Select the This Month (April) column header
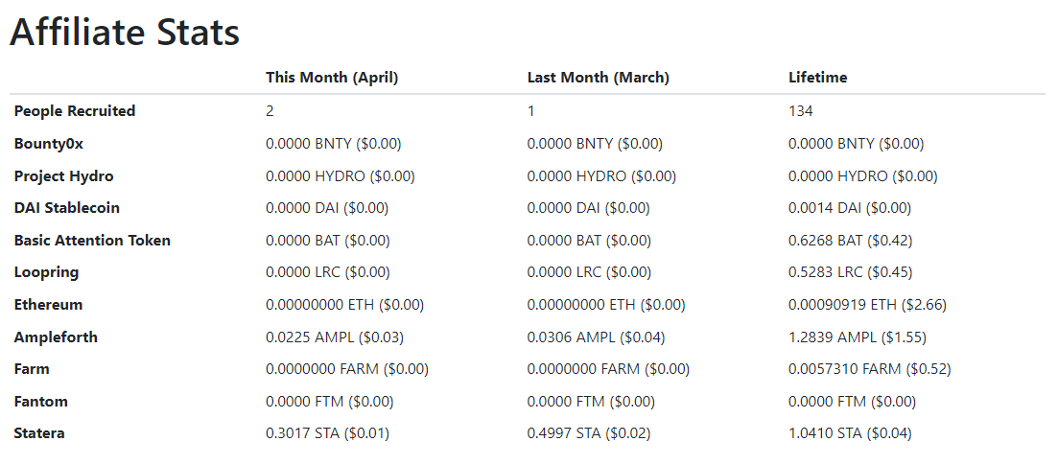Viewport: 1058px width, 465px height. pyautogui.click(x=332, y=78)
